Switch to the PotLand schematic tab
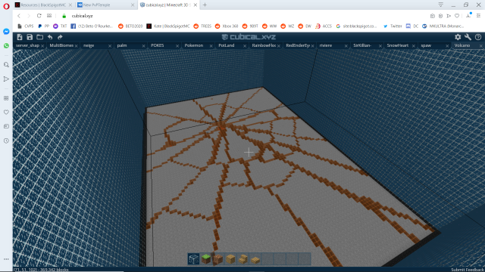 coord(227,45)
